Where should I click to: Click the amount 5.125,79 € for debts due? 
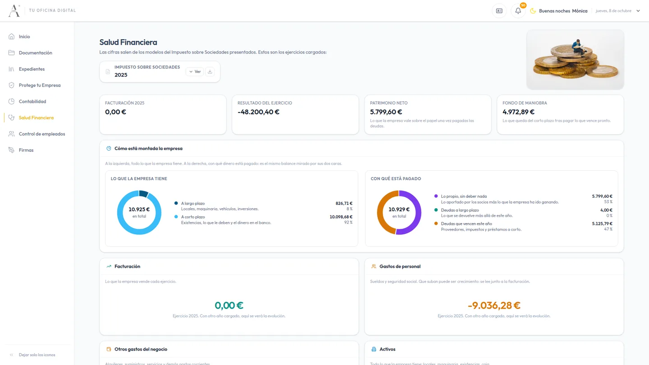point(602,224)
